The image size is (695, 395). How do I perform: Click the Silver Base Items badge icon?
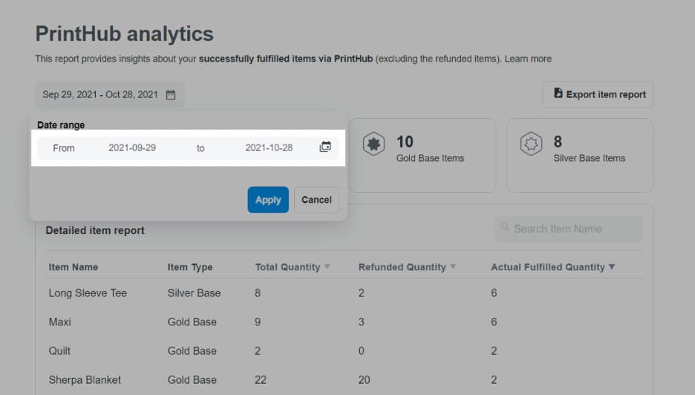(x=532, y=146)
